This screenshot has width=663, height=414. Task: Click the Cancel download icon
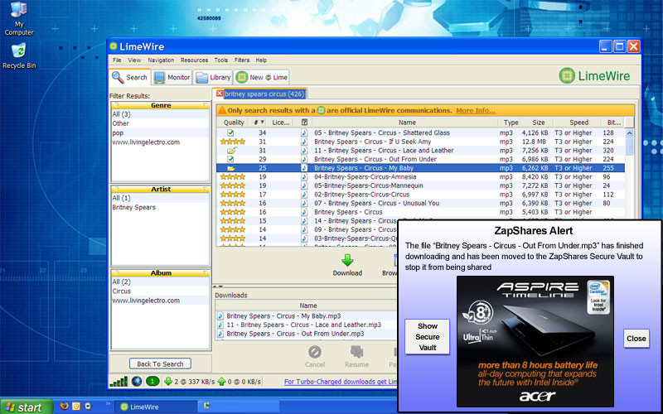point(315,351)
